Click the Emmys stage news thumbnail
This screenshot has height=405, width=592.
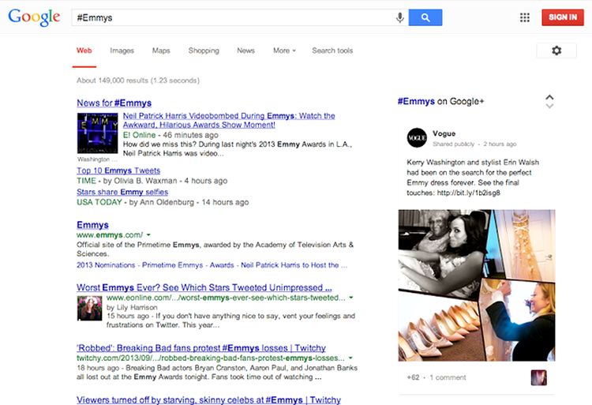coord(97,133)
